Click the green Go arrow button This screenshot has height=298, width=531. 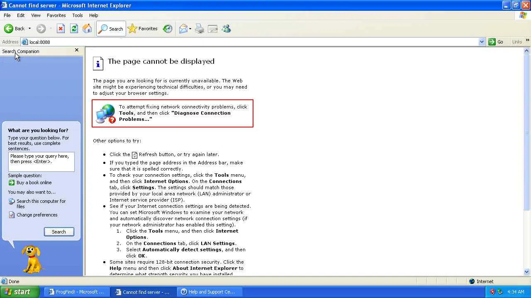[x=492, y=42]
